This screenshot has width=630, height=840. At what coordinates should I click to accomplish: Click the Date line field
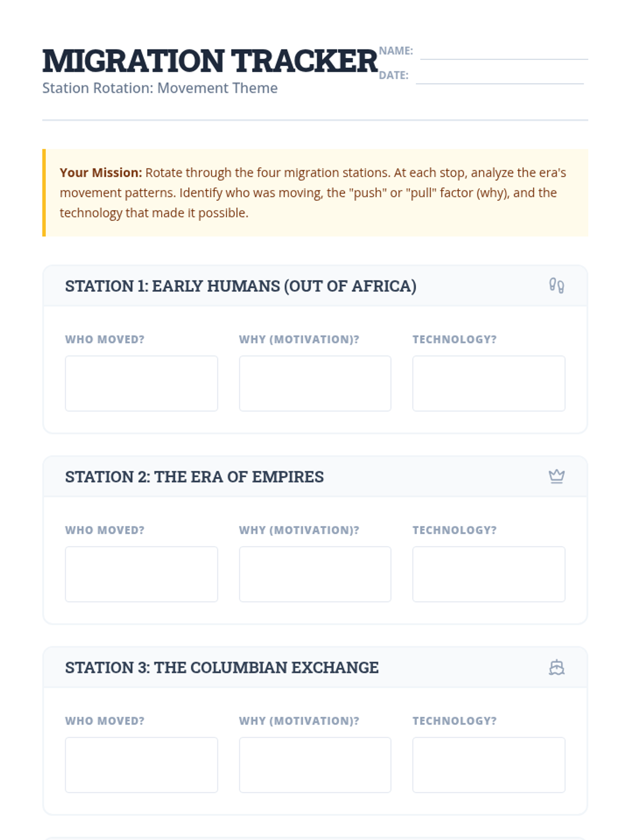pos(500,76)
